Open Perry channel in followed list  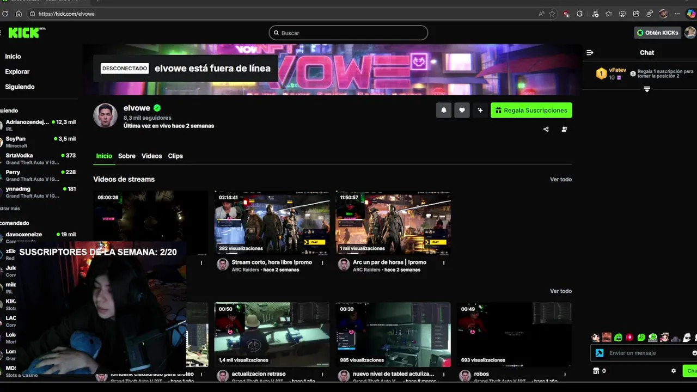38,175
